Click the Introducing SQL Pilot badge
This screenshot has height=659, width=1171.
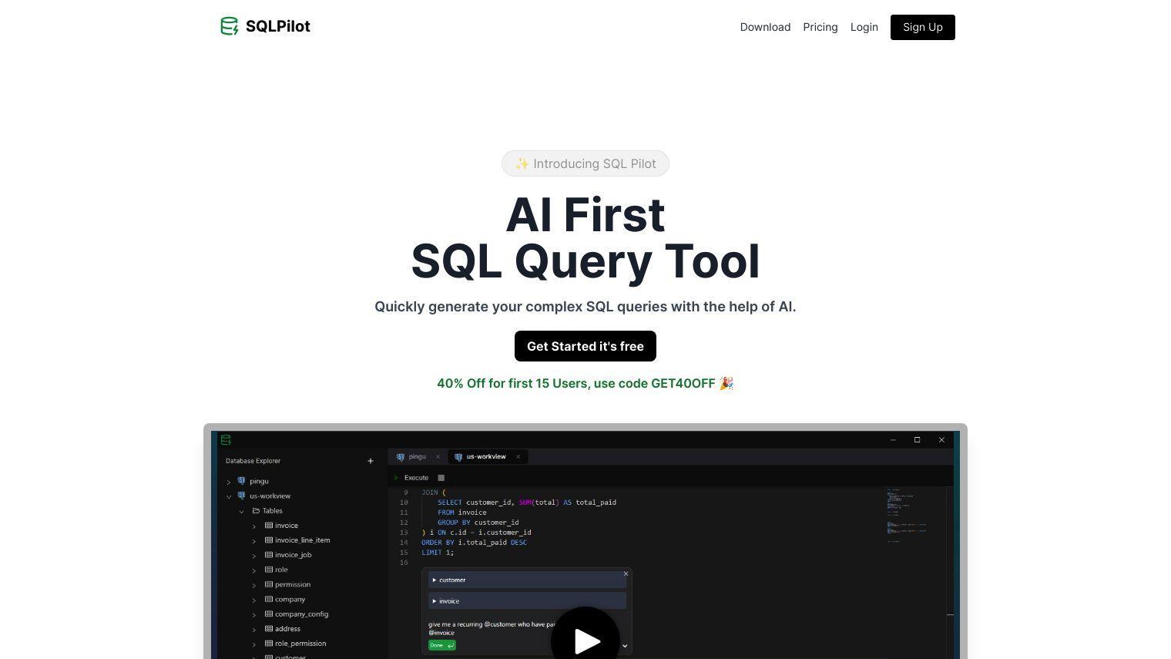pos(585,163)
